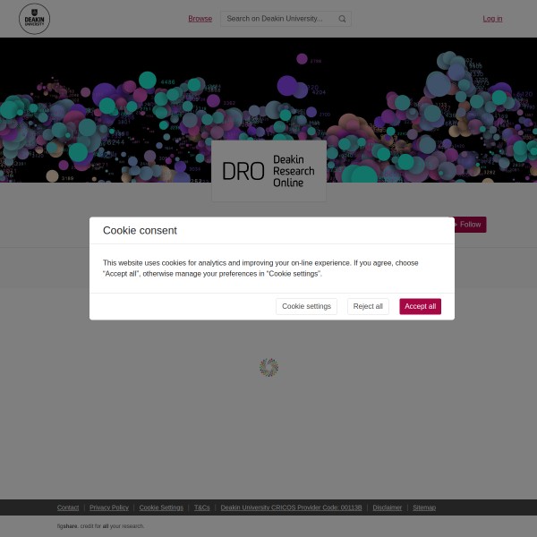Image resolution: width=537 pixels, height=537 pixels.
Task: Click the magnifier icon in search bar
Action: 342,19
